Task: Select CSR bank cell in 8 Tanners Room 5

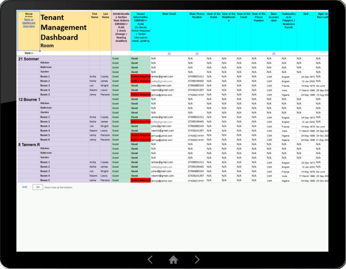Action: [x=273, y=181]
